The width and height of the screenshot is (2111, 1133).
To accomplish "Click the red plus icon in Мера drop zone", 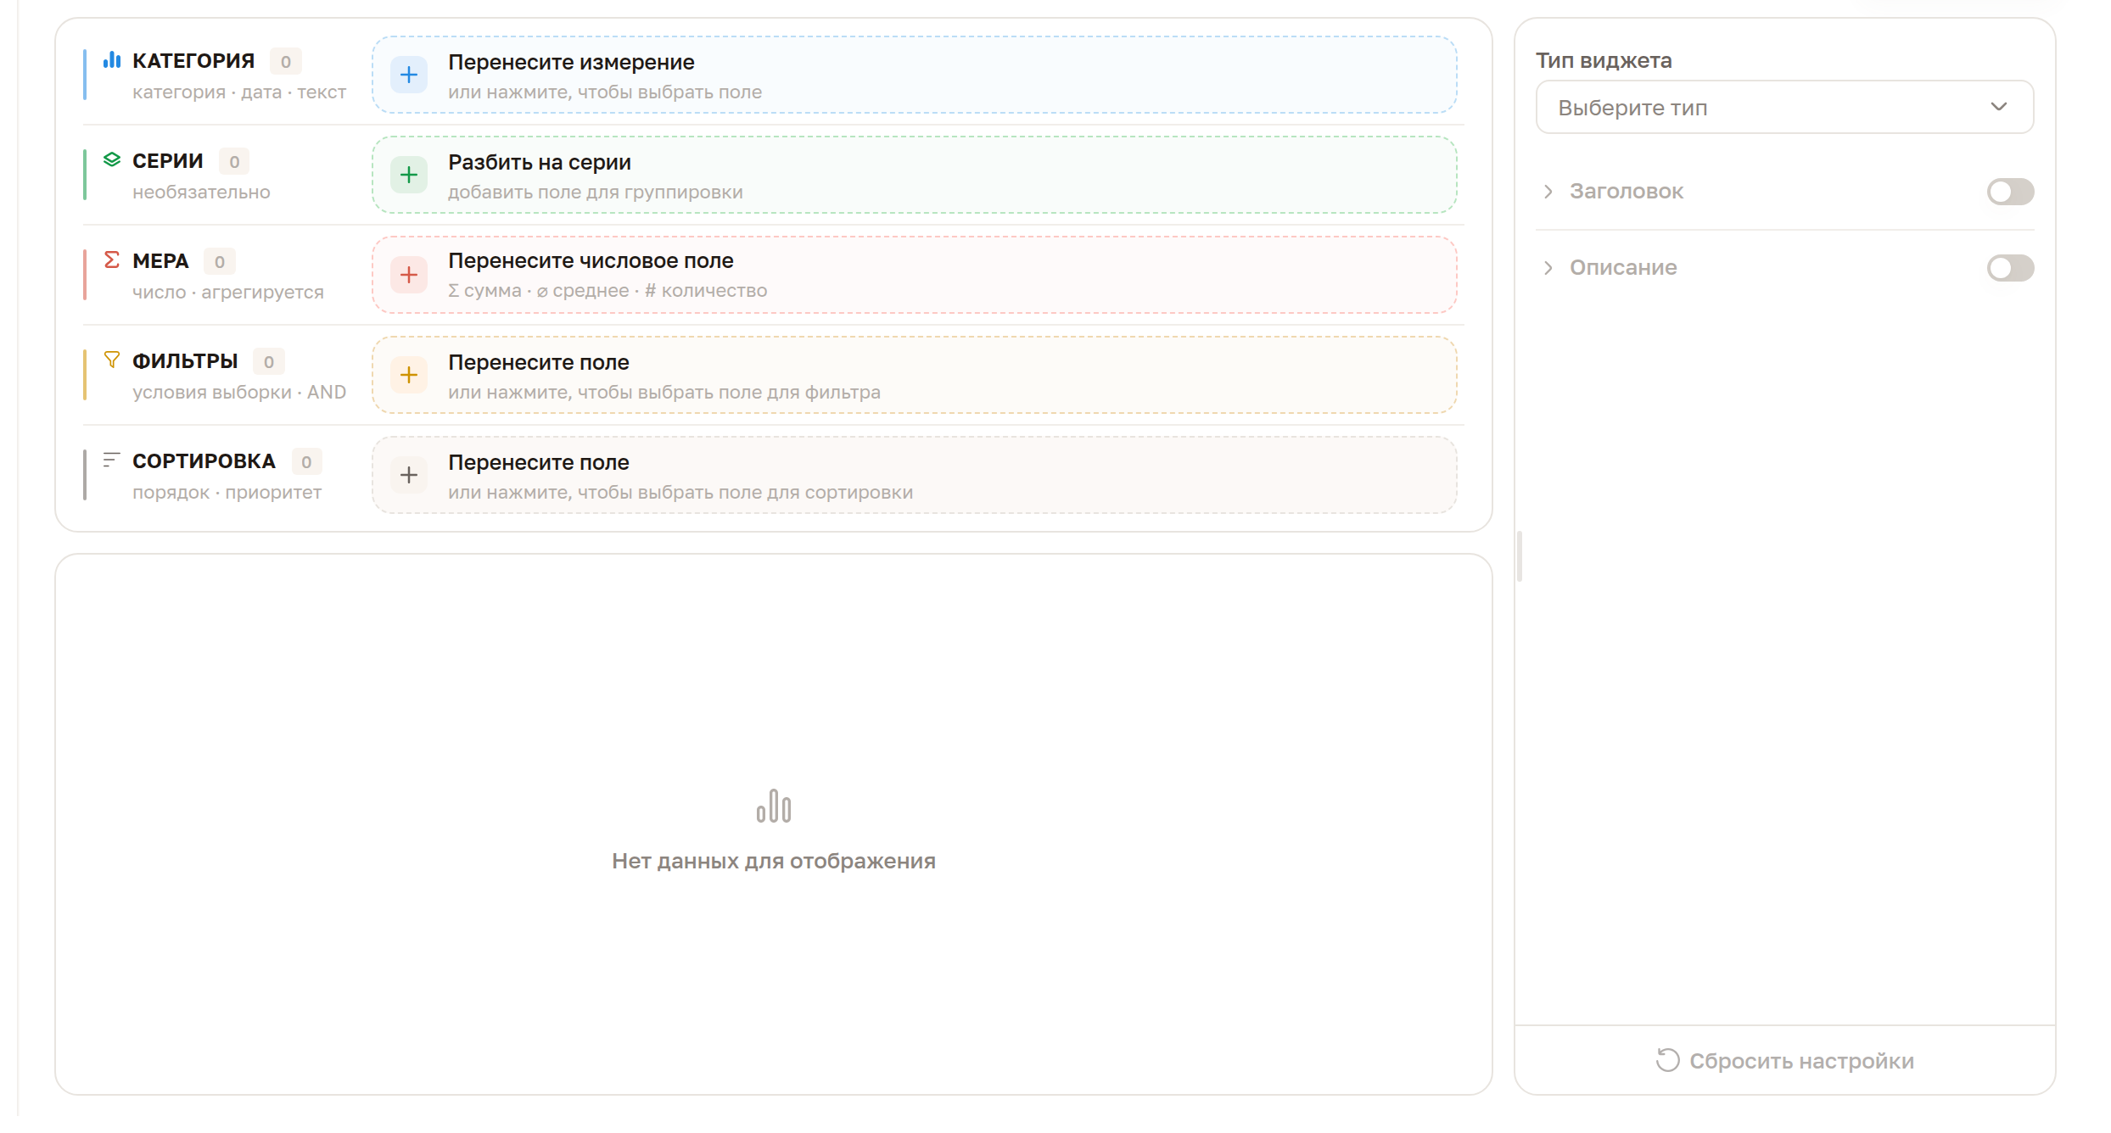I will pos(409,275).
